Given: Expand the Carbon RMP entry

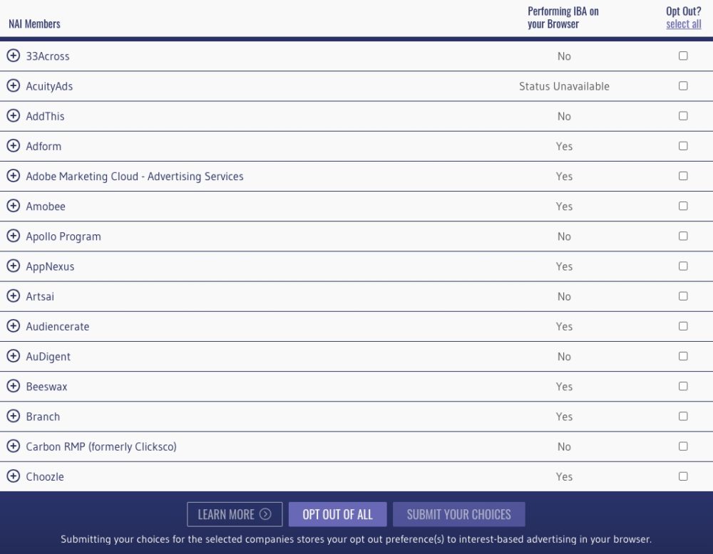Looking at the screenshot, I should [x=13, y=446].
